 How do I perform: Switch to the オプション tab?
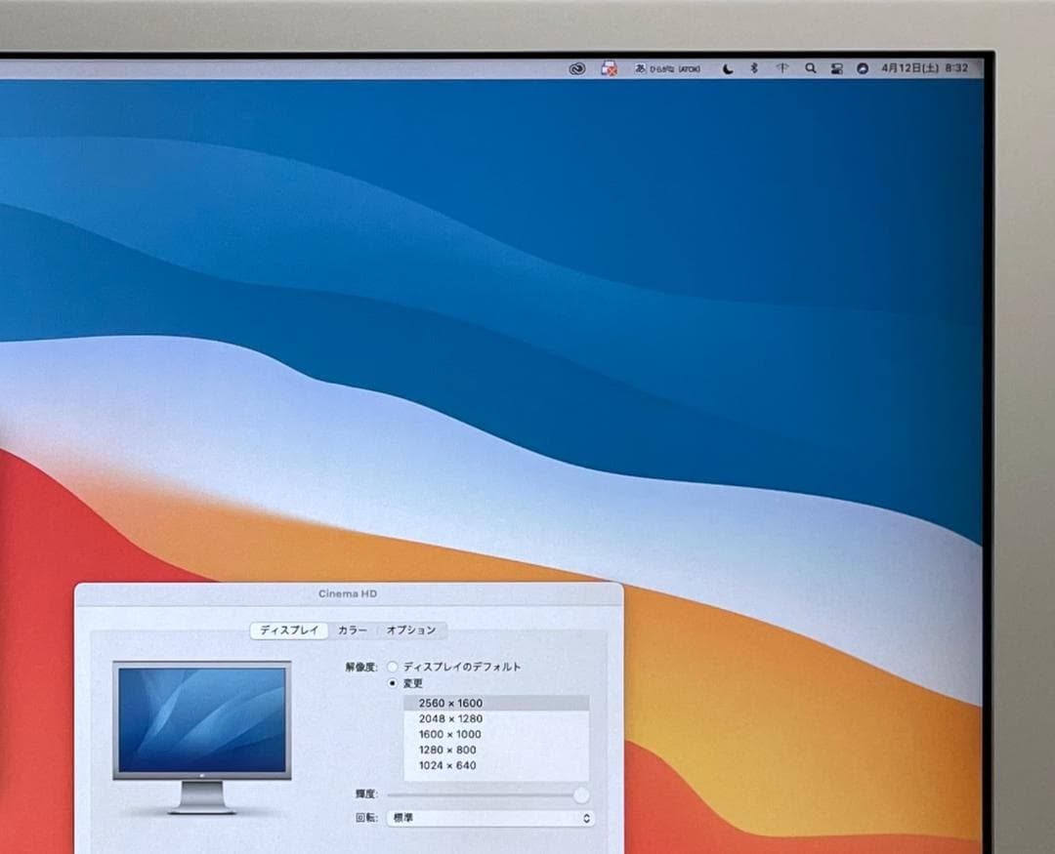(x=410, y=630)
